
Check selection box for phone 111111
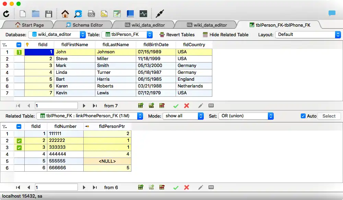19,134
